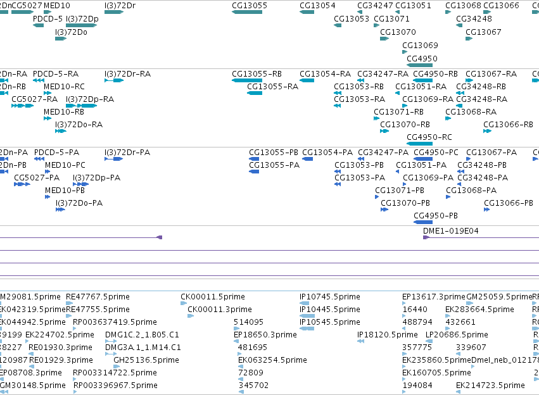539x395 pixels.
Task: Click the CG13051-RA transcript label
Action: pos(421,87)
